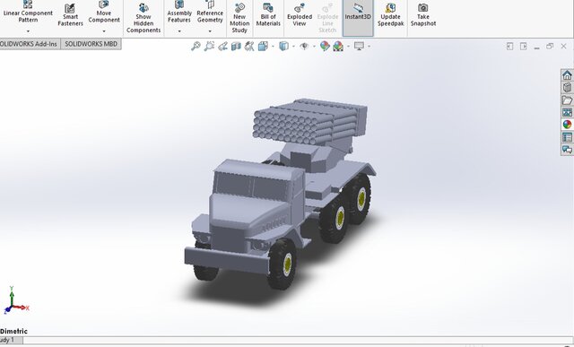Open the Linear Component Pattern dropdown arrow
This screenshot has width=574, height=347.
click(28, 31)
